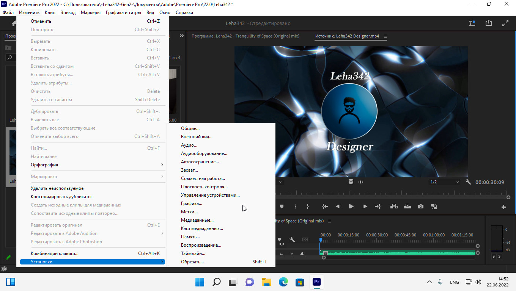Click the Overwrite clip icon
The height and width of the screenshot is (291, 516).
pyautogui.click(x=407, y=207)
